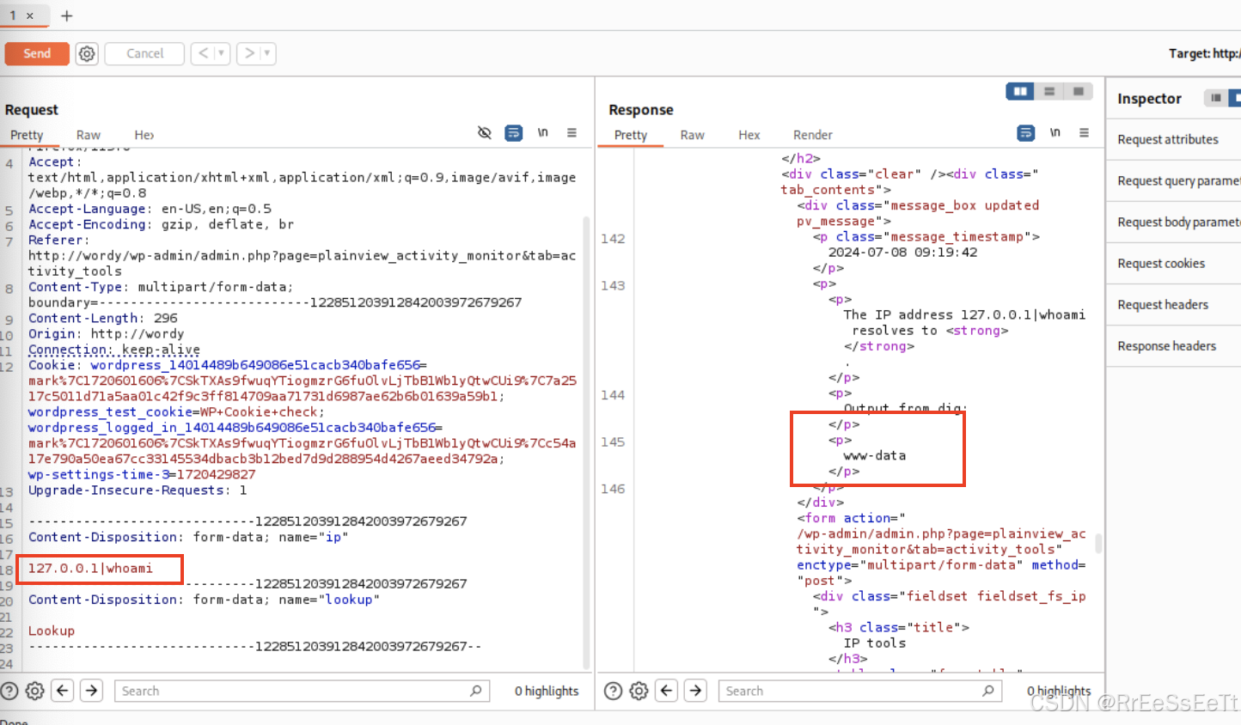Screen dimensions: 1241x725
Task: Go to next request in history
Action: [249, 53]
